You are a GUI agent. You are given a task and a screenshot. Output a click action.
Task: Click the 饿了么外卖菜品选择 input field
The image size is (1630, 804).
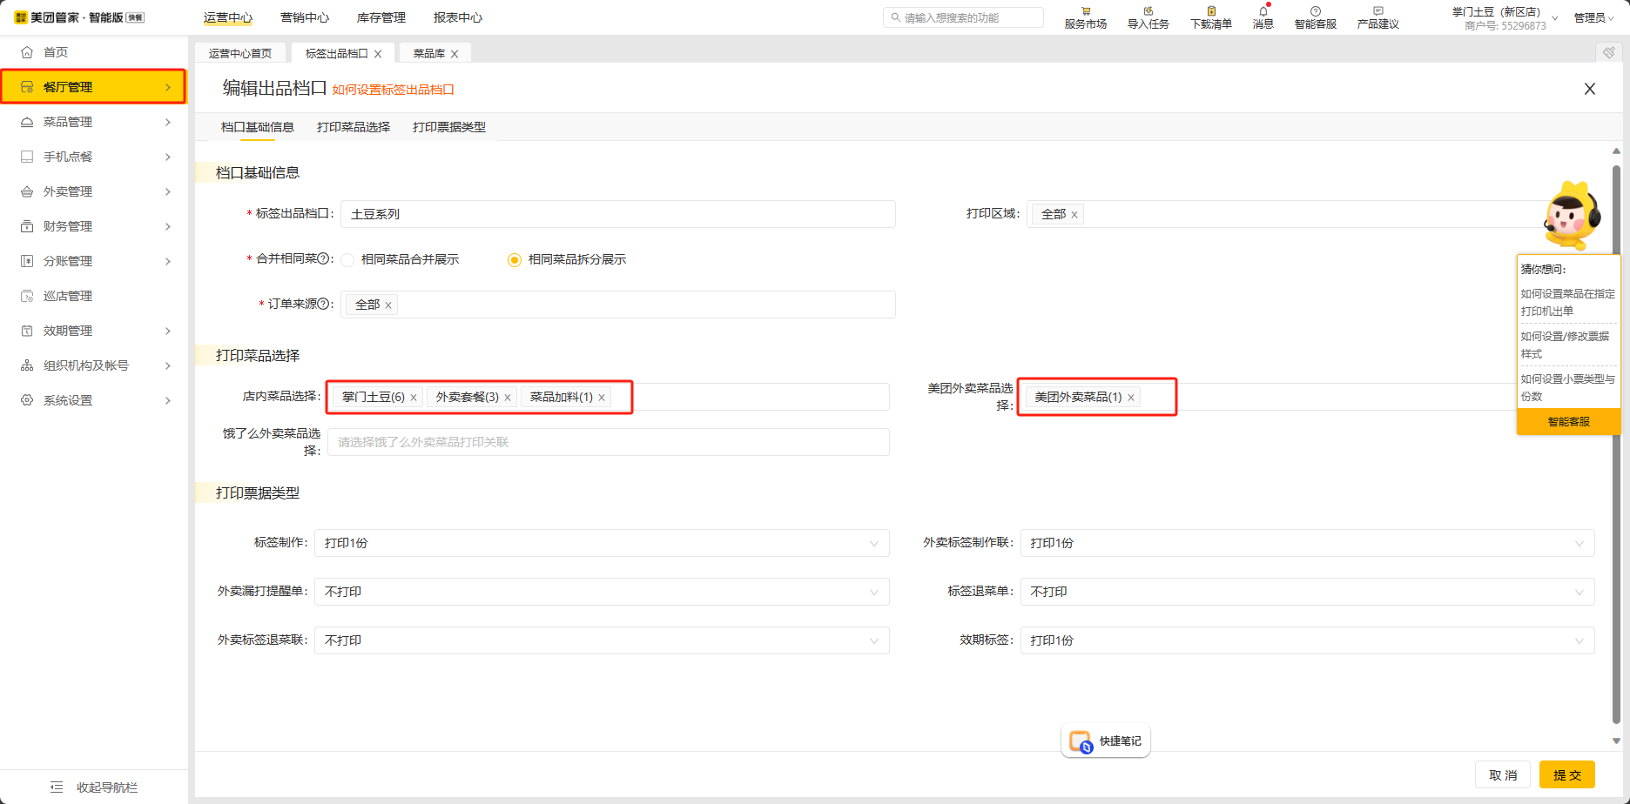(608, 442)
